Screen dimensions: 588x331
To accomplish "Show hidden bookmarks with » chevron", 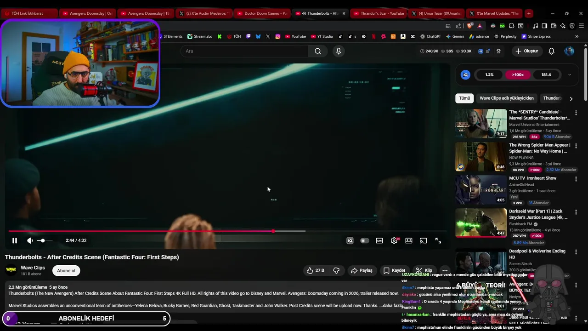I will click(577, 36).
